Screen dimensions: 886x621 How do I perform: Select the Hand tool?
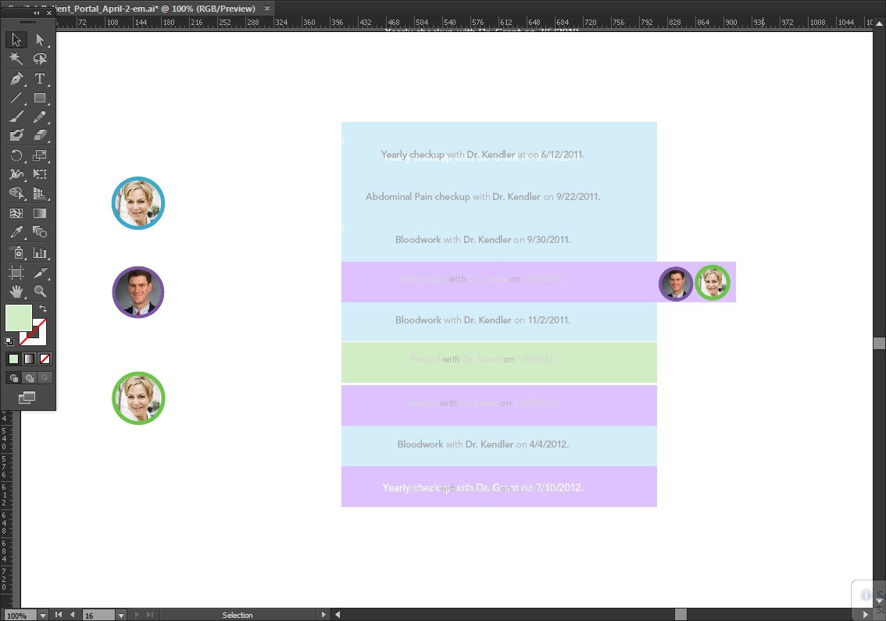point(16,291)
